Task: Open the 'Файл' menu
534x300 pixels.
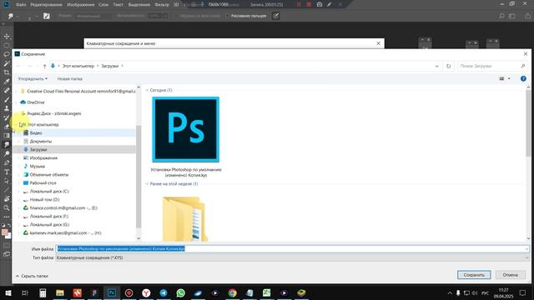Action: (x=21, y=5)
